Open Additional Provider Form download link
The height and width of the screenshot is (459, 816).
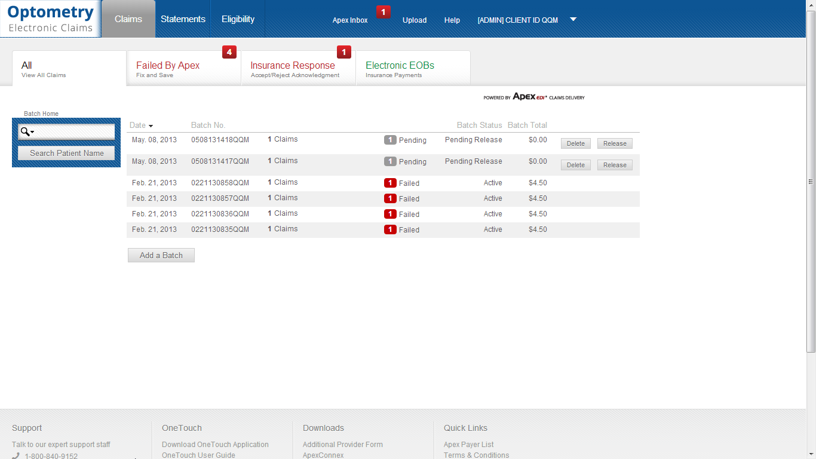click(x=343, y=445)
